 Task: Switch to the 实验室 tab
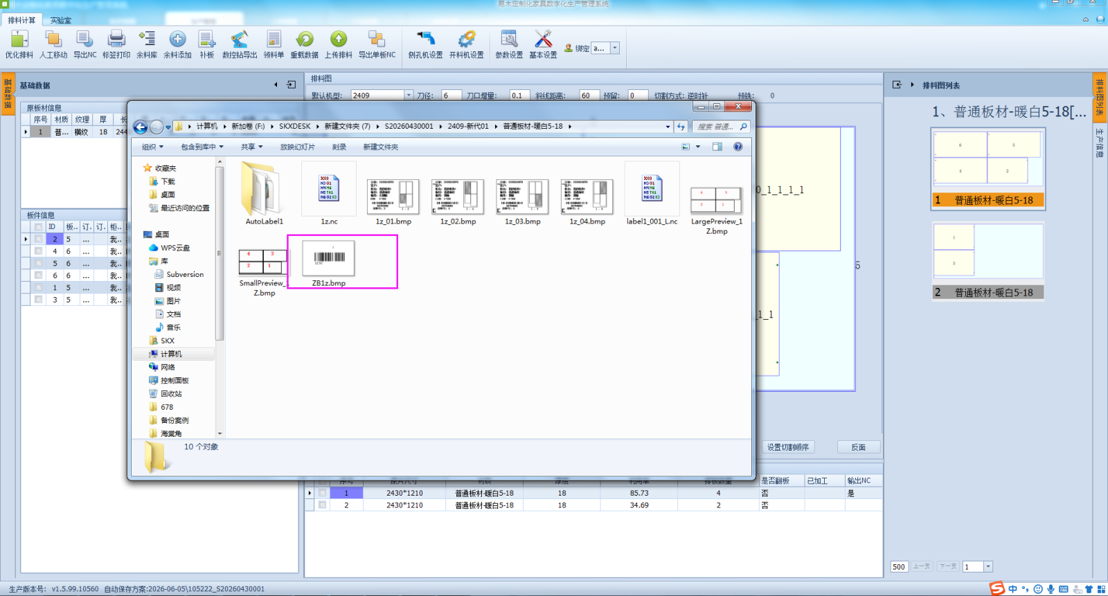click(60, 20)
